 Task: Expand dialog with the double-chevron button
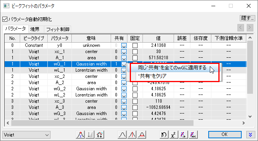(x=251, y=134)
